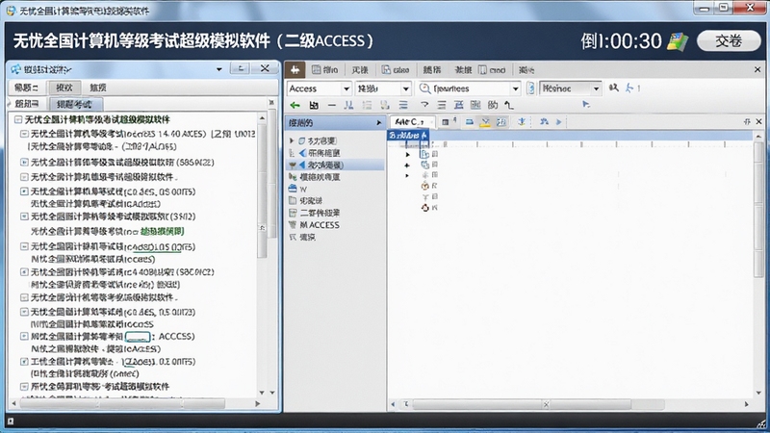770x433 pixels.
Task: Expand the first row triangle in the document tree
Action: point(407,154)
